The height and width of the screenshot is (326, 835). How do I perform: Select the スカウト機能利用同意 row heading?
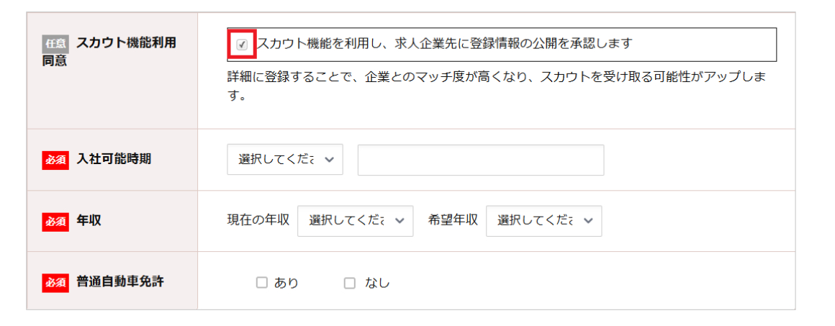[x=125, y=44]
